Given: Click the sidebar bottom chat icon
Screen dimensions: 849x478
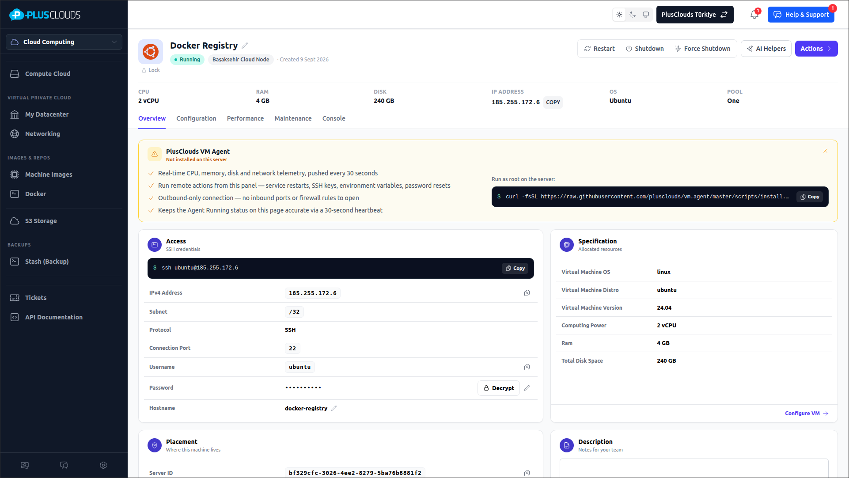Looking at the screenshot, I should point(64,465).
